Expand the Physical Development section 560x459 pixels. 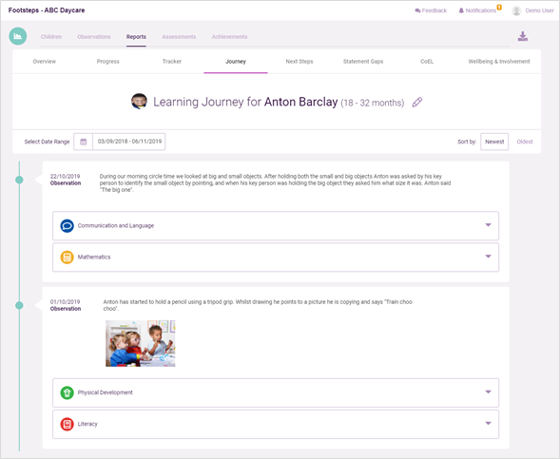click(x=276, y=392)
